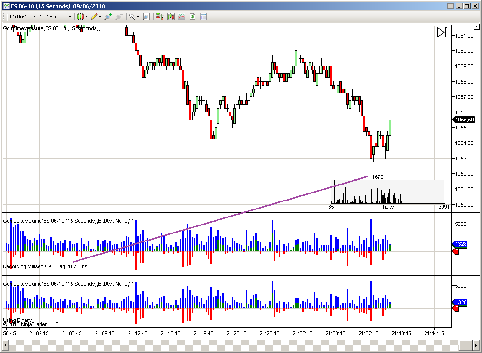Open the chart Properties icon

click(x=203, y=16)
